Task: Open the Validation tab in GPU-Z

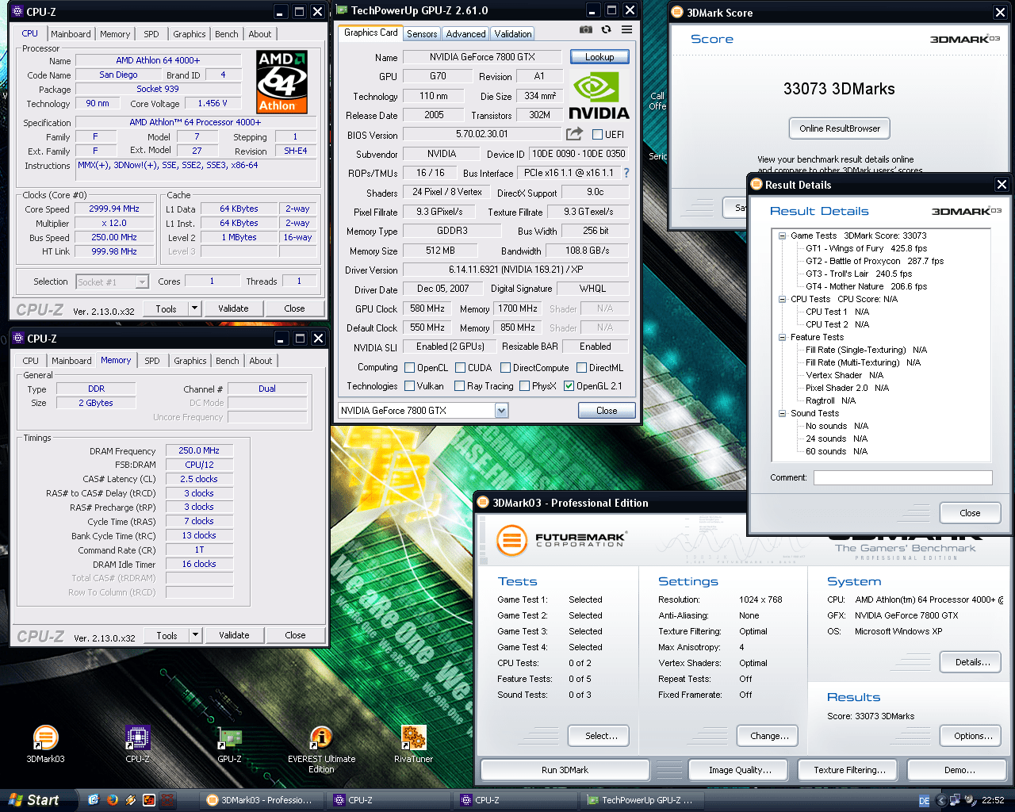Action: tap(513, 34)
